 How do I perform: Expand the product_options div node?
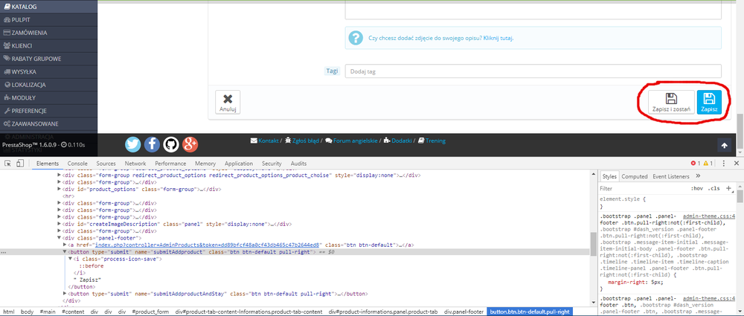60,189
